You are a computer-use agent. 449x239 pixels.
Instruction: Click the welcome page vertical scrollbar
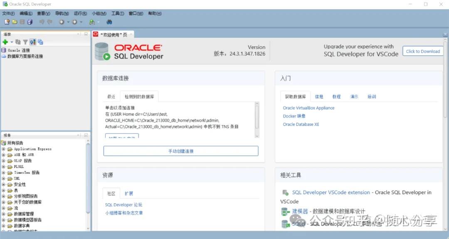tap(445, 135)
